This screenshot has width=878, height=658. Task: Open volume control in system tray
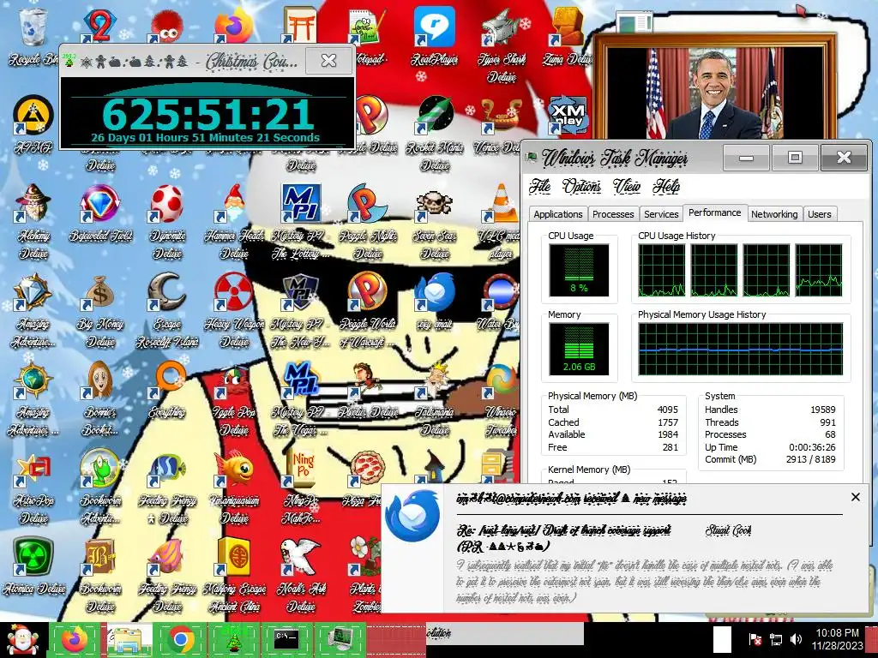pyautogui.click(x=796, y=639)
